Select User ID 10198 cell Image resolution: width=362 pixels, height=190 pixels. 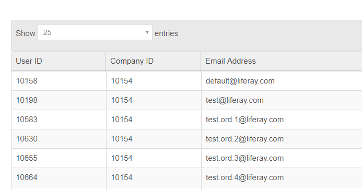coord(59,100)
